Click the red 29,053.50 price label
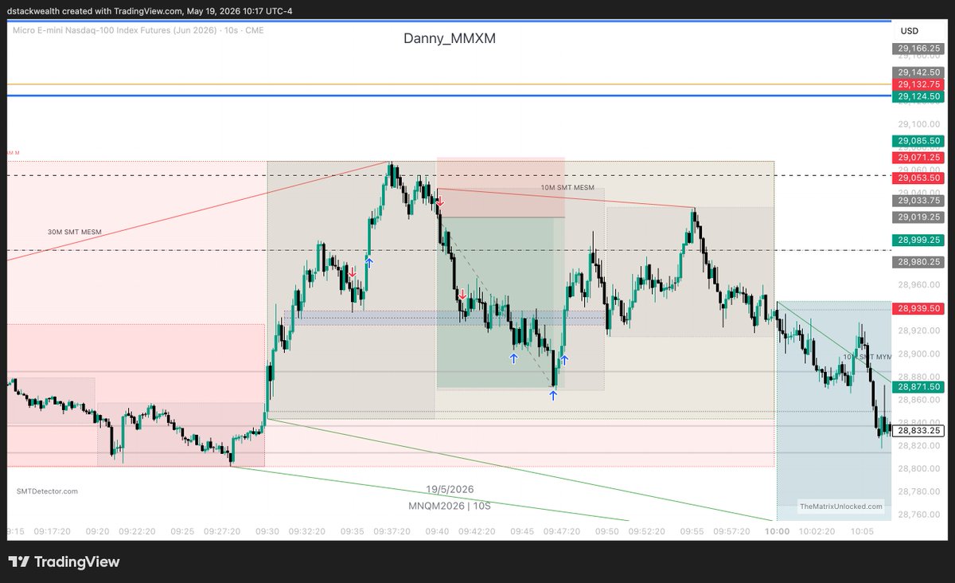The image size is (955, 583). (x=918, y=178)
